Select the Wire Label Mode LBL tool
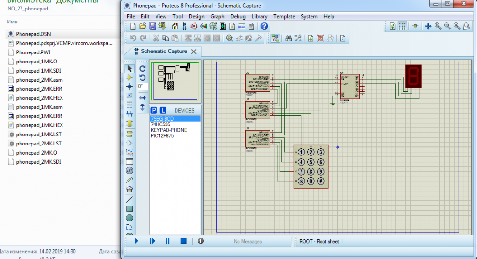This screenshot has height=259, width=477. click(130, 95)
